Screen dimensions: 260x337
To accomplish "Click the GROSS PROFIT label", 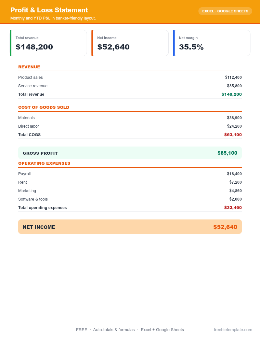I will tap(40, 153).
